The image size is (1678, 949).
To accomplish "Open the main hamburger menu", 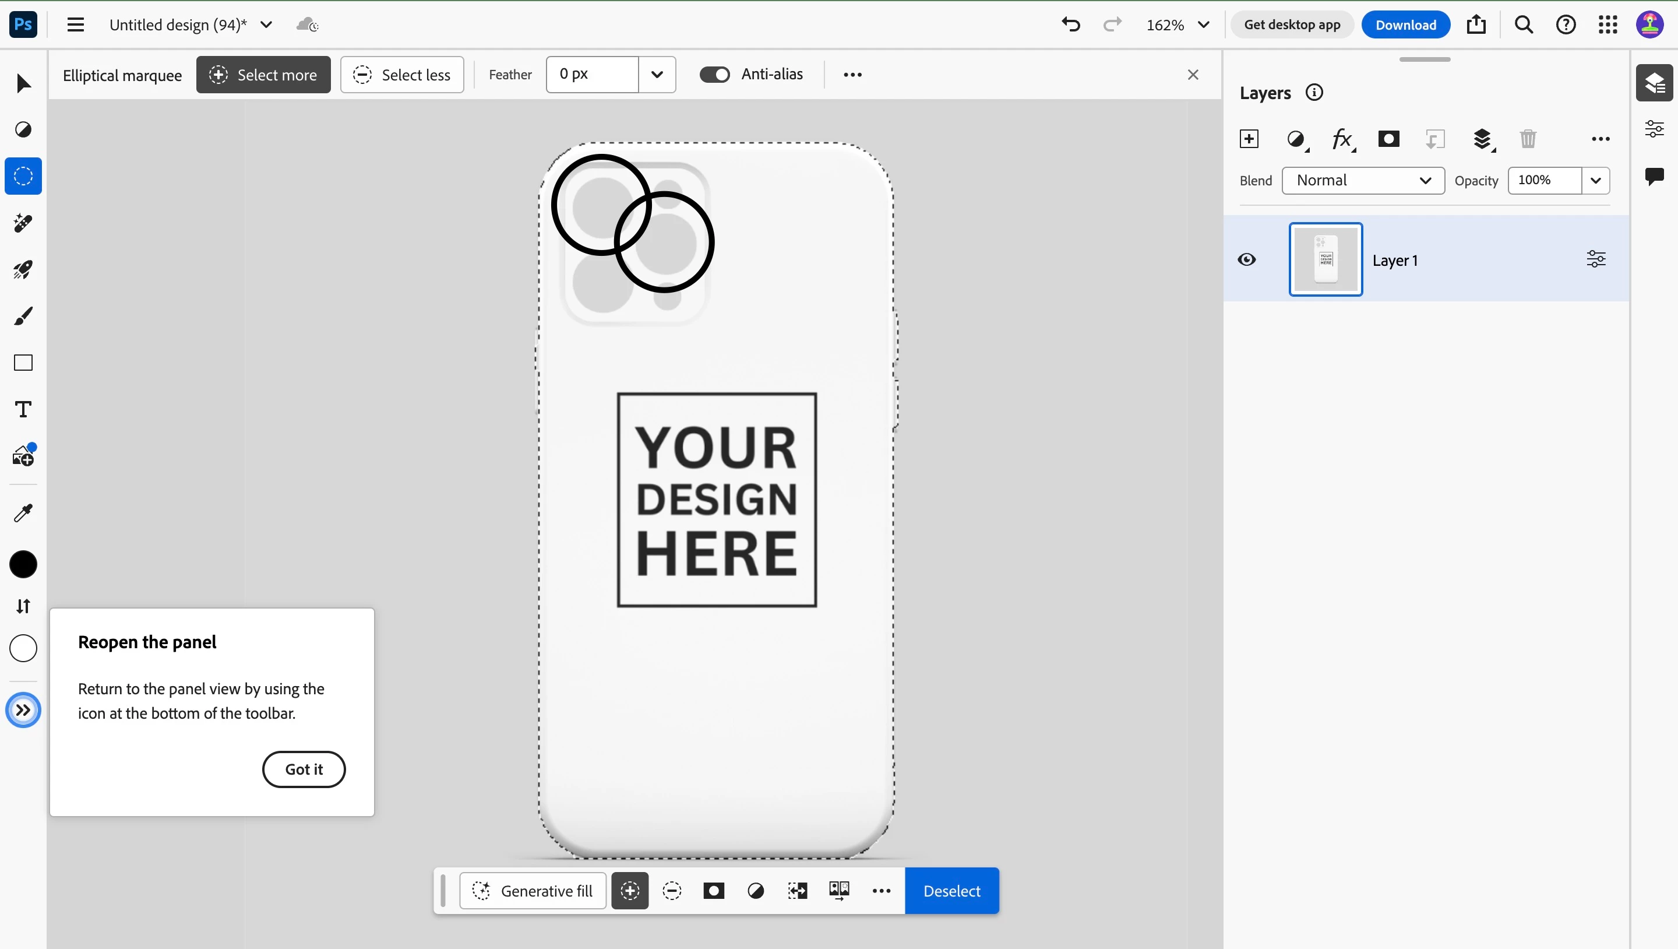I will coord(76,24).
